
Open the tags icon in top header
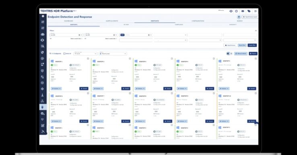pos(249,11)
